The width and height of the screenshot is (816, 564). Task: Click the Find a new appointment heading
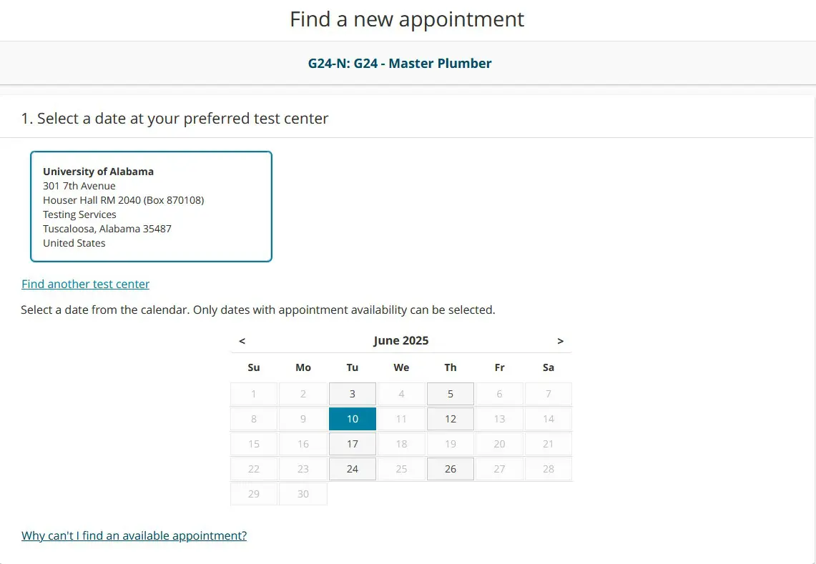[x=406, y=19]
